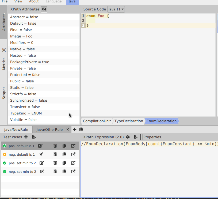
Task: Select the 'Modifiers = 0' attribute row
Action: tap(44, 43)
